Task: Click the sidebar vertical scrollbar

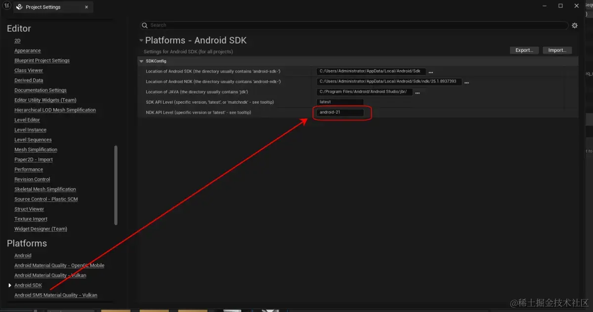Action: point(116,185)
